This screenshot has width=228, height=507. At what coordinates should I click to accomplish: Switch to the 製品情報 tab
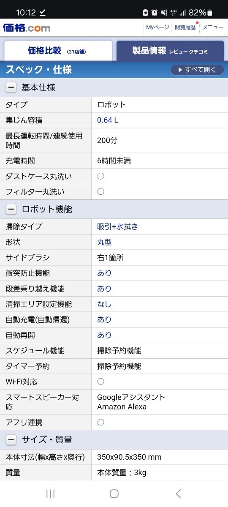[x=170, y=51]
